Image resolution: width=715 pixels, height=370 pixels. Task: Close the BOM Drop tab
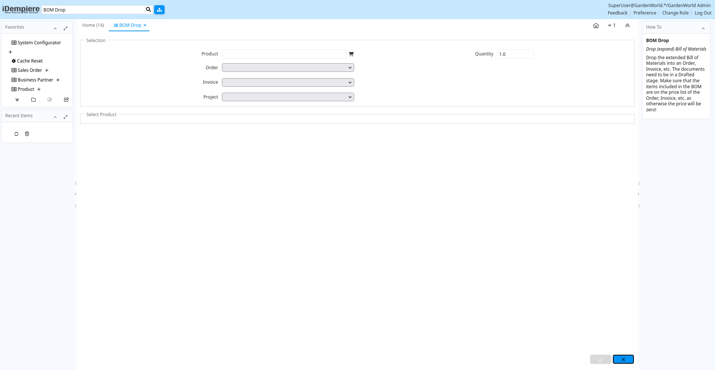145,25
